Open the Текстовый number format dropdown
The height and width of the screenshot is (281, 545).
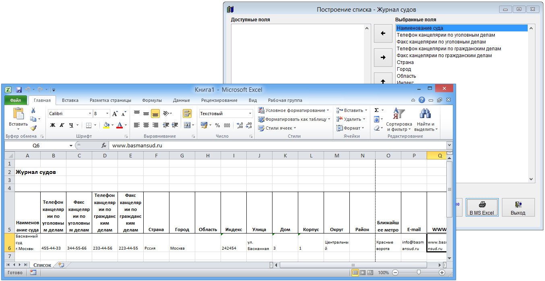(x=250, y=114)
